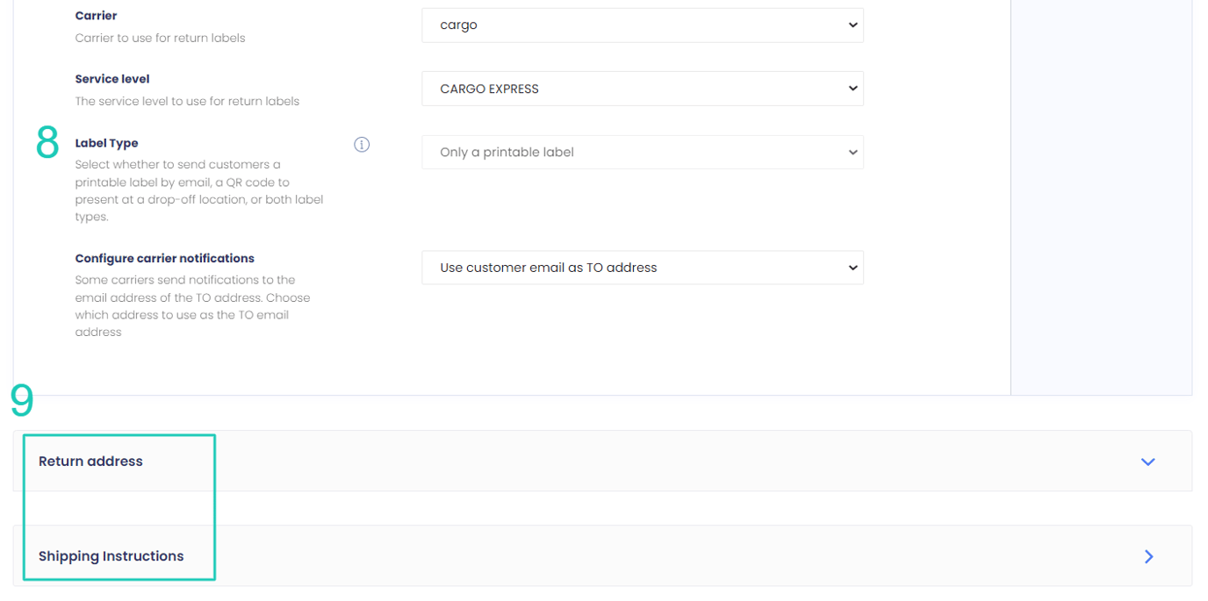Image resolution: width=1208 pixels, height=601 pixels.
Task: Open the Label Type dropdown
Action: [x=641, y=153]
